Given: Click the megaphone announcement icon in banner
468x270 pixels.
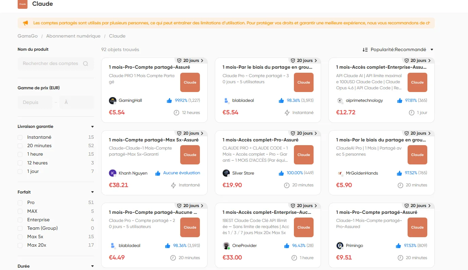Looking at the screenshot, I should coord(25,23).
